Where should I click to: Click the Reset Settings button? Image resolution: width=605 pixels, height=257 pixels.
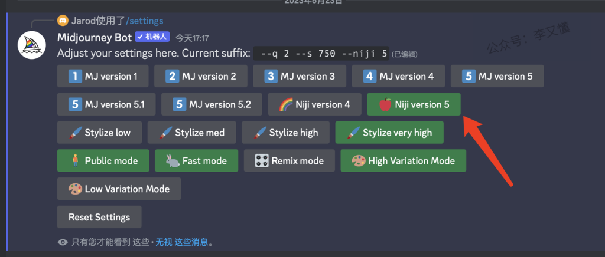(x=99, y=217)
